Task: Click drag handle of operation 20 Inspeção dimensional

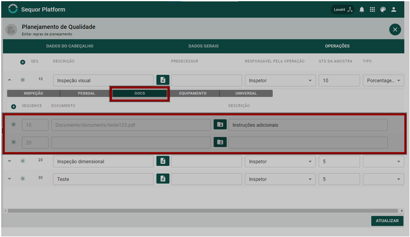Action: (x=23, y=161)
